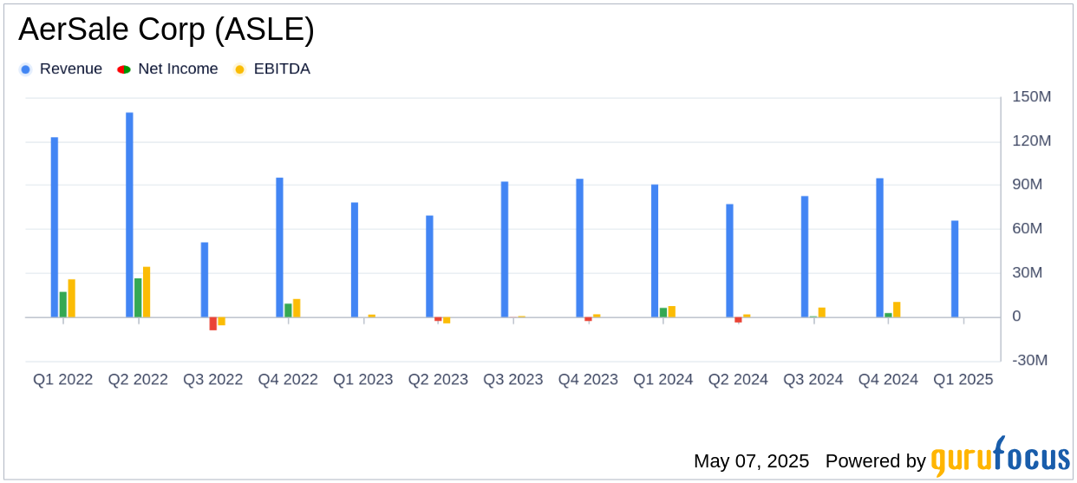Viewport: 1077px width, 483px height.
Task: Click the Q1 2022 revenue bar
Action: 55,227
